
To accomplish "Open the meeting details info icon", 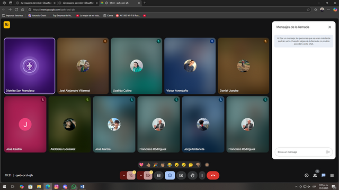I will 307,175.
